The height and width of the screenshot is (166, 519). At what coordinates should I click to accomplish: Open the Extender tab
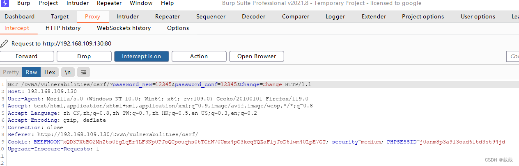click(x=374, y=17)
